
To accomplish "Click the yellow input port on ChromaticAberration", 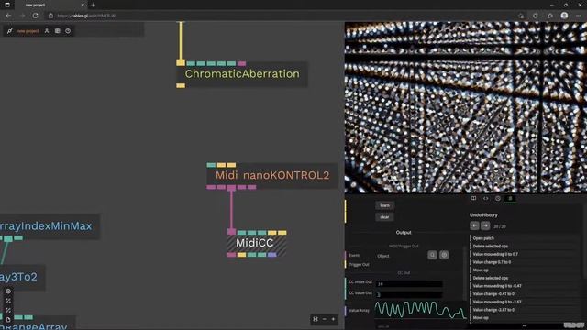I will [181, 63].
